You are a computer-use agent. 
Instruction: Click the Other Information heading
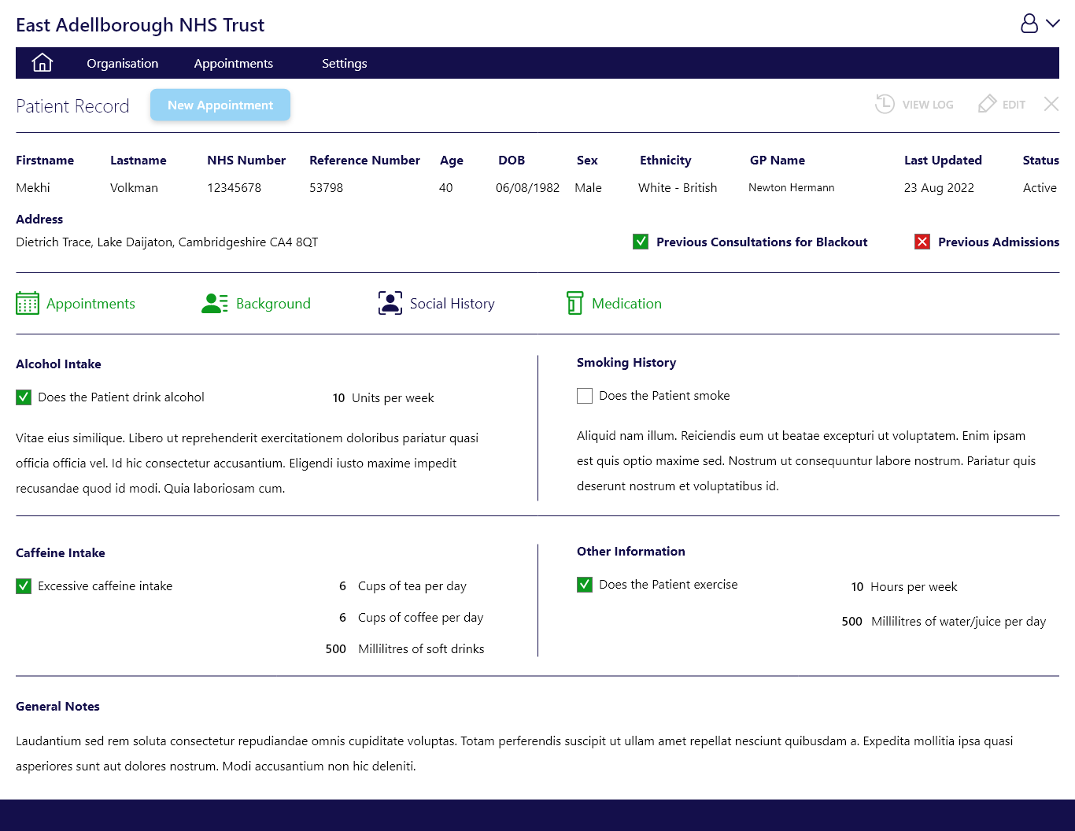point(631,552)
